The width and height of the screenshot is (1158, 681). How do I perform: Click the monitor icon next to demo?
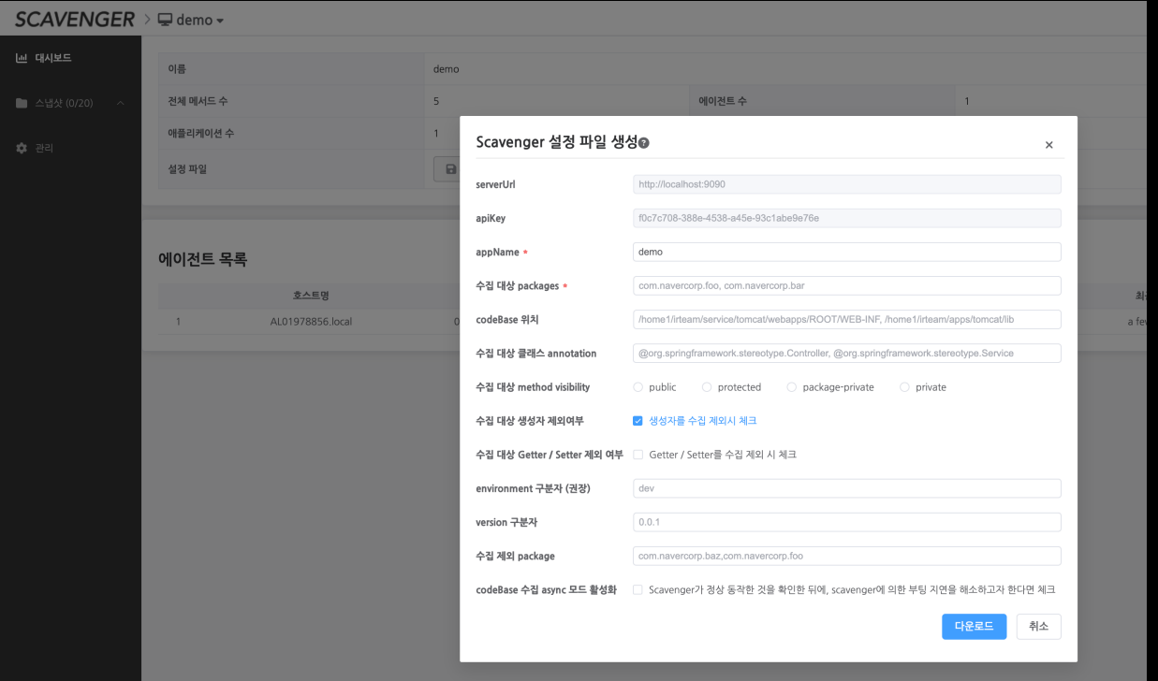[164, 21]
